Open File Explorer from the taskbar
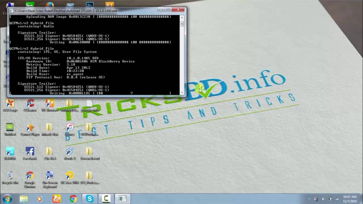 [x=24, y=199]
